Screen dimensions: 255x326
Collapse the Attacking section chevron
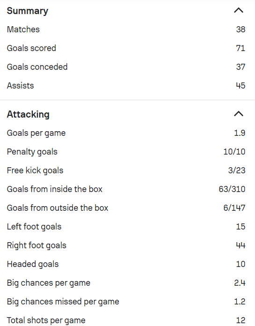pyautogui.click(x=239, y=114)
